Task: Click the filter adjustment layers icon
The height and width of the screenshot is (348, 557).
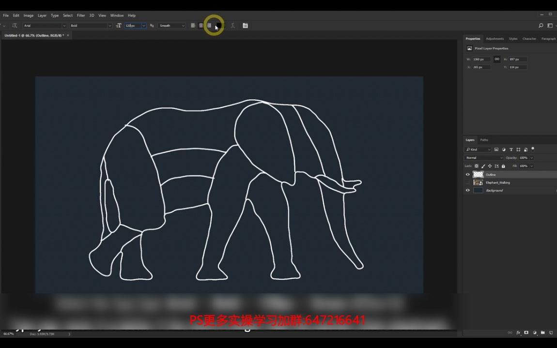Action: 504,150
